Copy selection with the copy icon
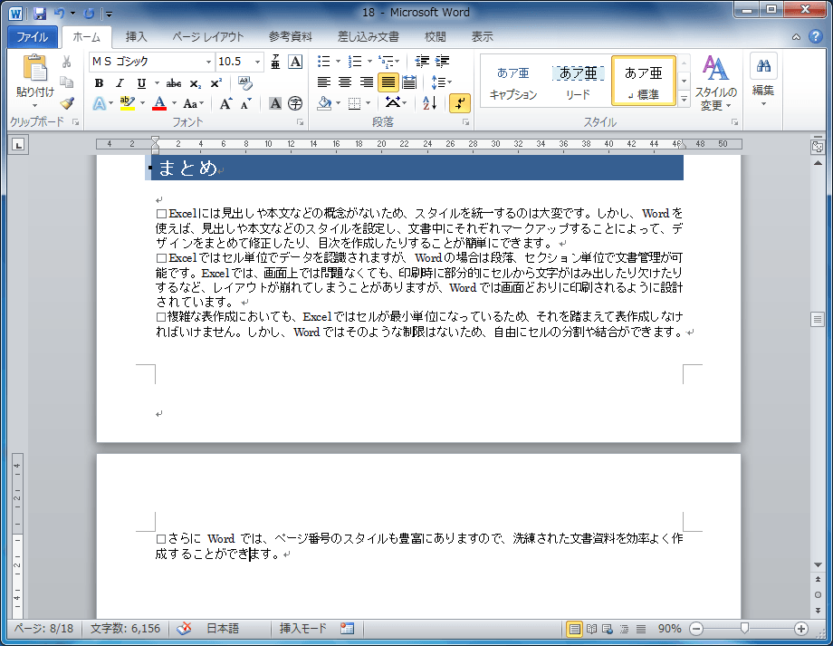 (x=67, y=82)
